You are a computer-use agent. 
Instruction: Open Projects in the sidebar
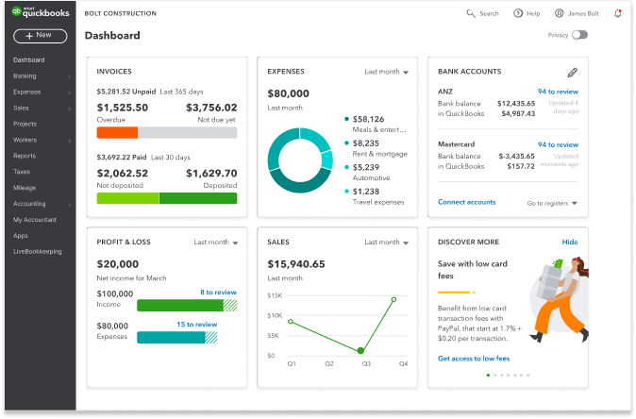25,124
